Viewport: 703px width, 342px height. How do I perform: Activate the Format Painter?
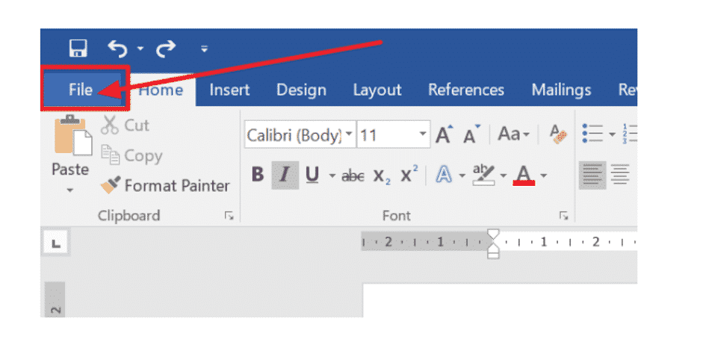coord(165,185)
